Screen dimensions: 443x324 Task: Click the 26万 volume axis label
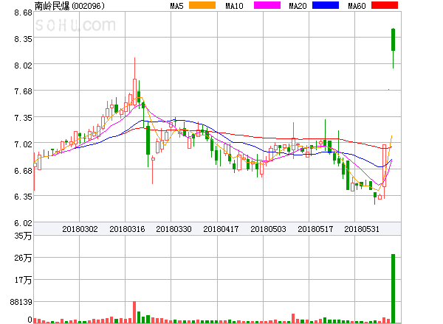pos(23,258)
